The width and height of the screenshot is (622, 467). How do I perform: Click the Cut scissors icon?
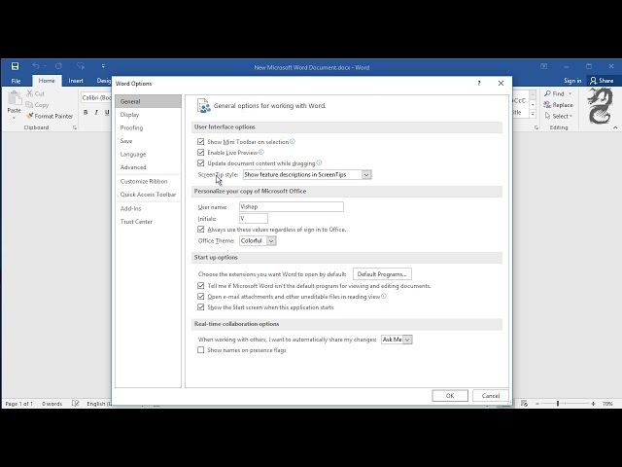[x=30, y=93]
